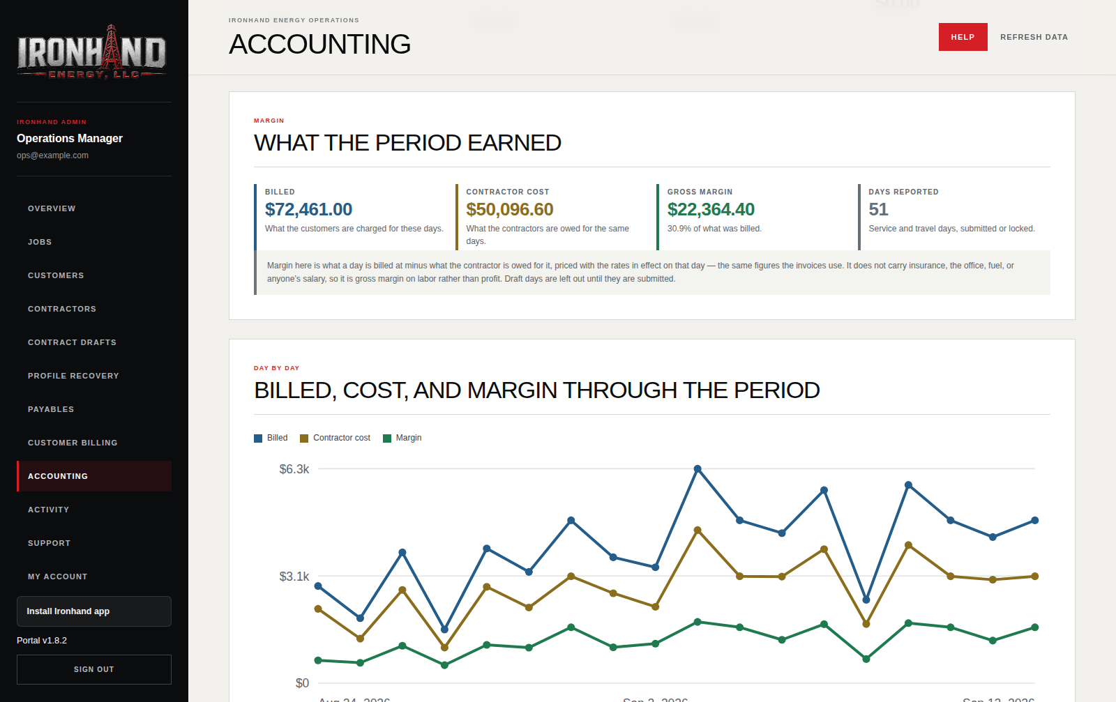Go to Payables

[94, 409]
